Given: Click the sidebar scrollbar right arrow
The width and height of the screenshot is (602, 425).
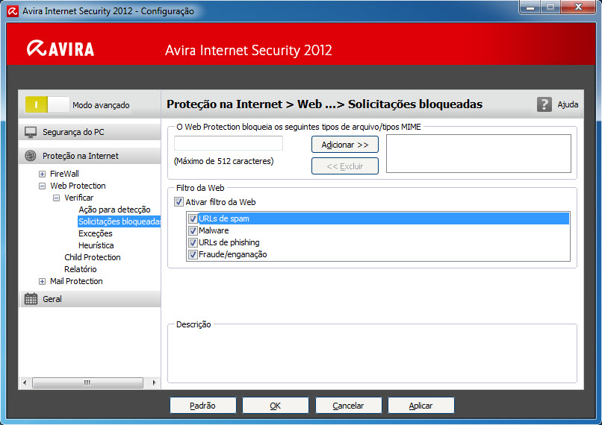Looking at the screenshot, I should point(155,382).
